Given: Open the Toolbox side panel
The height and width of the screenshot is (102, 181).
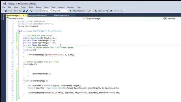Looking at the screenshot, I should [x=3, y=17].
